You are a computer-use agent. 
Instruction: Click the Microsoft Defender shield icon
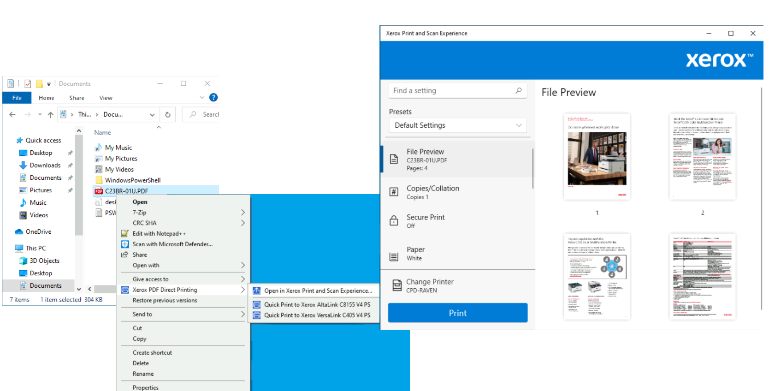pyautogui.click(x=124, y=244)
